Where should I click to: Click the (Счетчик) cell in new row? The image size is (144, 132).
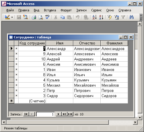(32, 101)
